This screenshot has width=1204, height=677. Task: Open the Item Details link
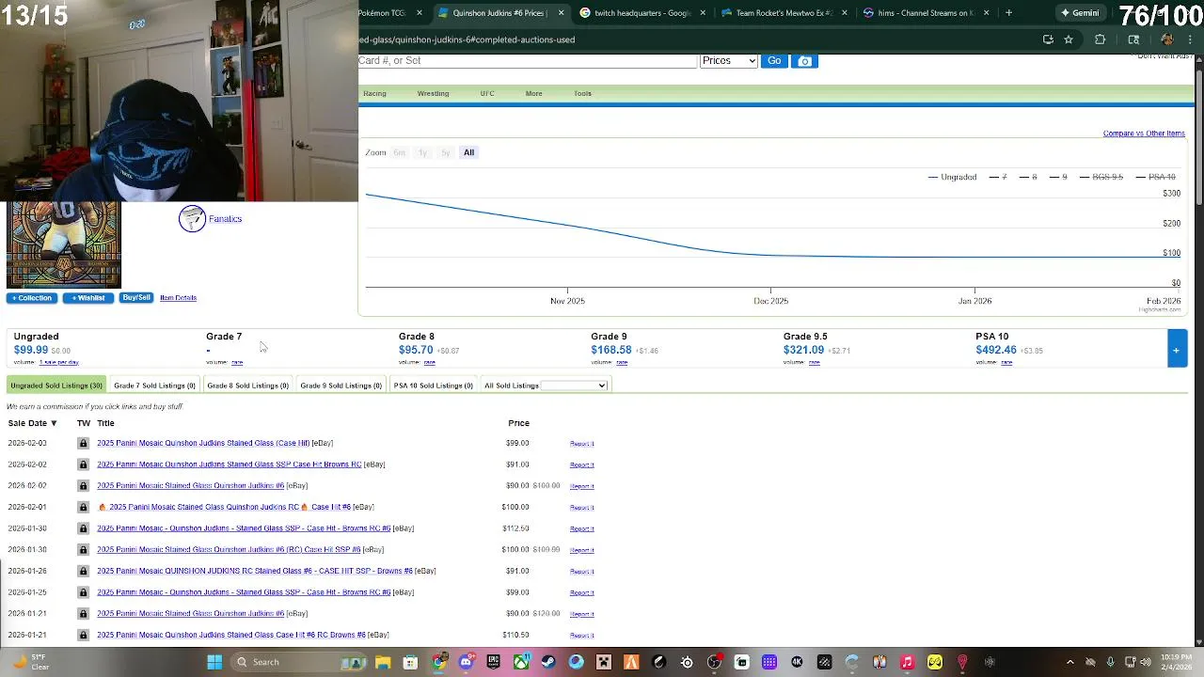click(178, 298)
